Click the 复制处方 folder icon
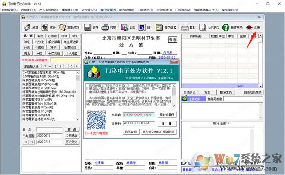Viewport: 285px width, 175px height. [62, 27]
